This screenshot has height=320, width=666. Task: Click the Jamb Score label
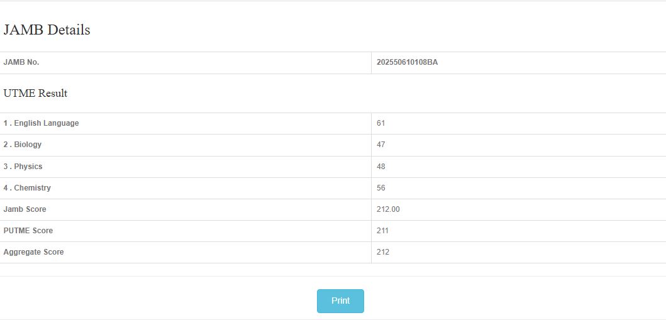coord(25,209)
